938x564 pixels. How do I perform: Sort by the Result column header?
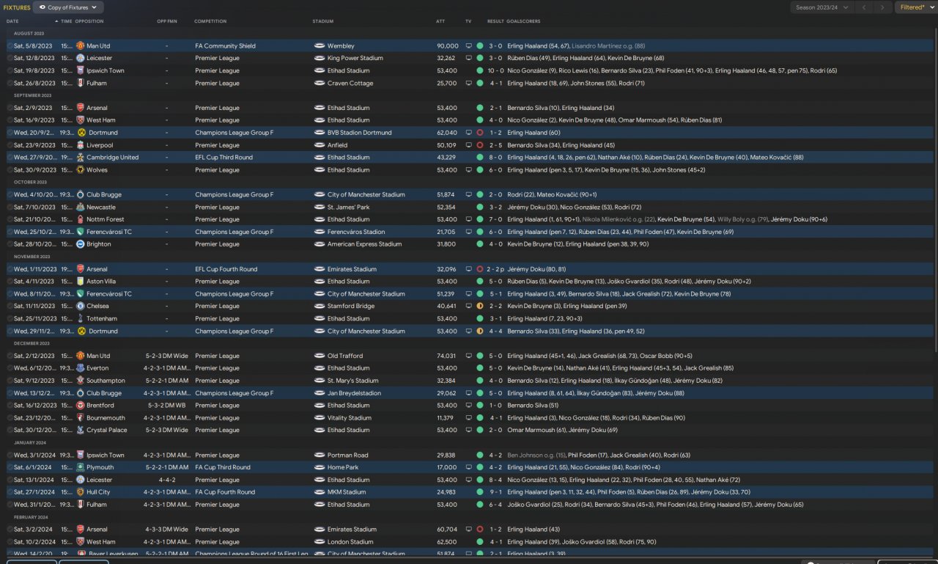[495, 21]
